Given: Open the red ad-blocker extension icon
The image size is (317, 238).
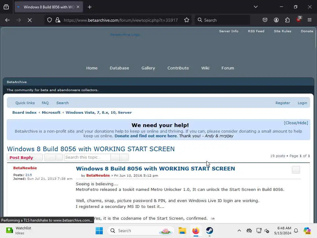Looking at the screenshot, I should pyautogui.click(x=299, y=20).
